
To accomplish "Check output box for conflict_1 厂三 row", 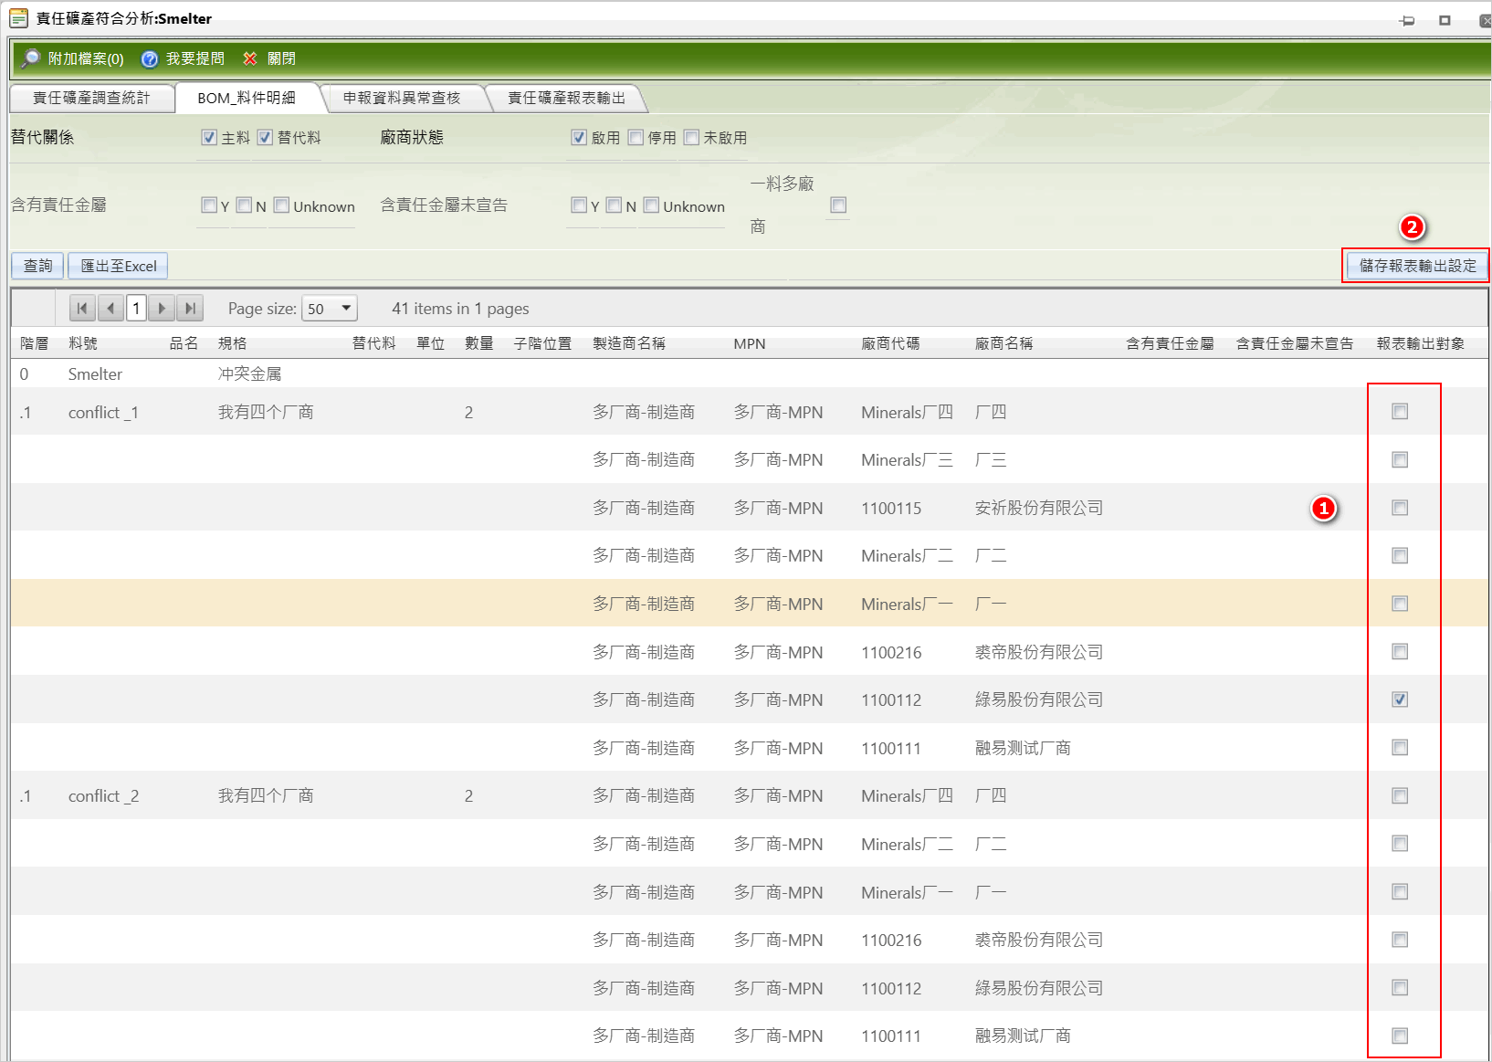I will coord(1400,459).
